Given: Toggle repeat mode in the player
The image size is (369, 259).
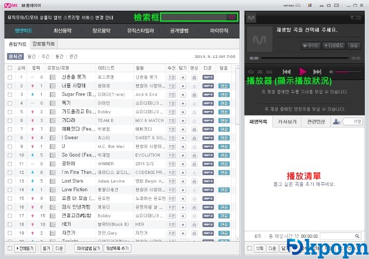Looking at the screenshot, I should click(251, 72).
